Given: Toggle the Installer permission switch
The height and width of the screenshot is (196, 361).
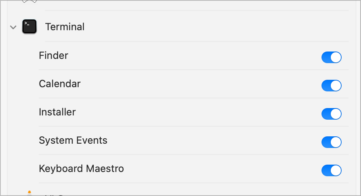Looking at the screenshot, I should click(x=331, y=114).
